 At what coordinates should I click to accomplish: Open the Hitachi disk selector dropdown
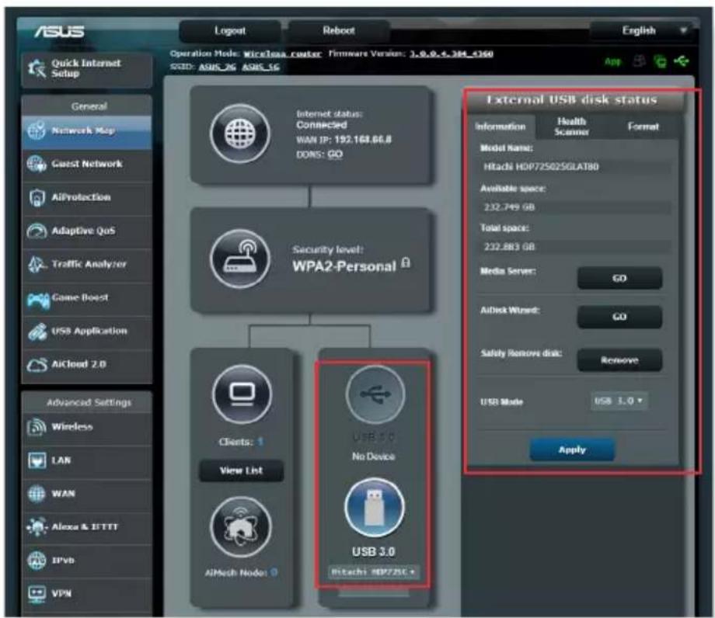(x=374, y=572)
